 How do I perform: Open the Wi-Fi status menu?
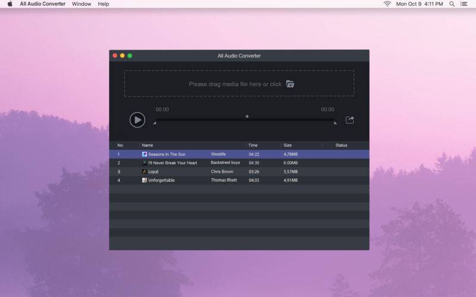tap(387, 4)
